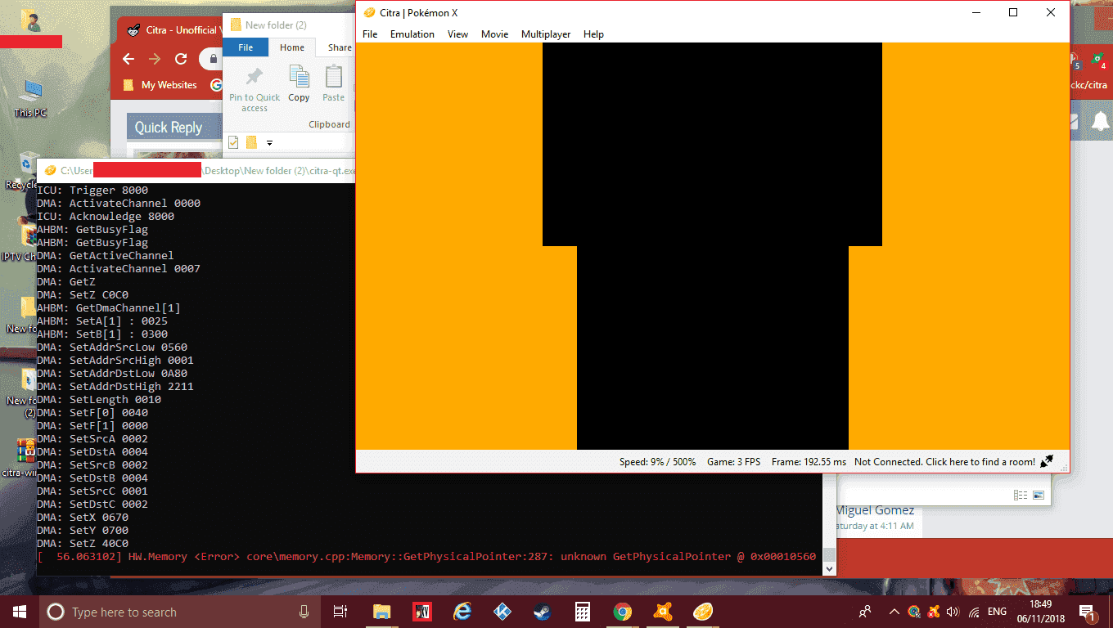
Task: Click Pin to Quick access in Explorer
Action: [255, 89]
